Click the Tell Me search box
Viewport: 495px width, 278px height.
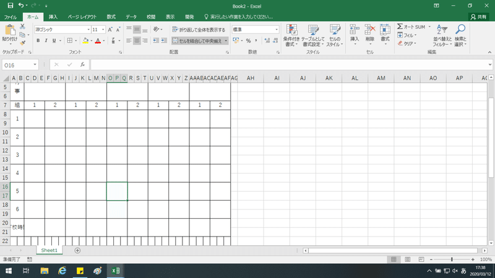click(x=239, y=17)
